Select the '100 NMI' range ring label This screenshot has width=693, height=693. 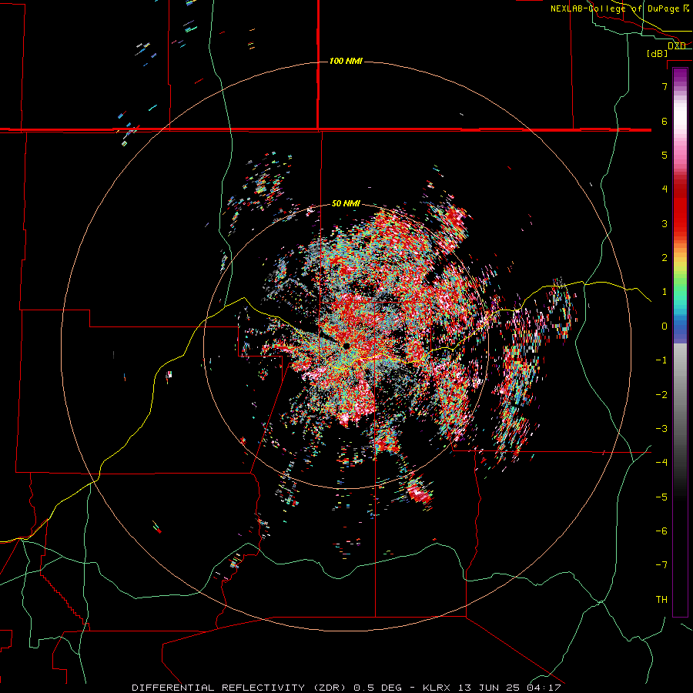346,61
